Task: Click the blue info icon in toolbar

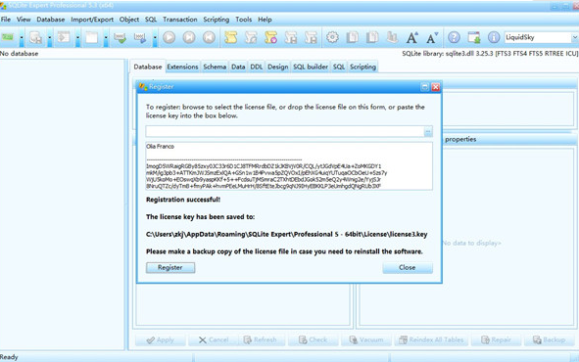Action: tap(494, 37)
